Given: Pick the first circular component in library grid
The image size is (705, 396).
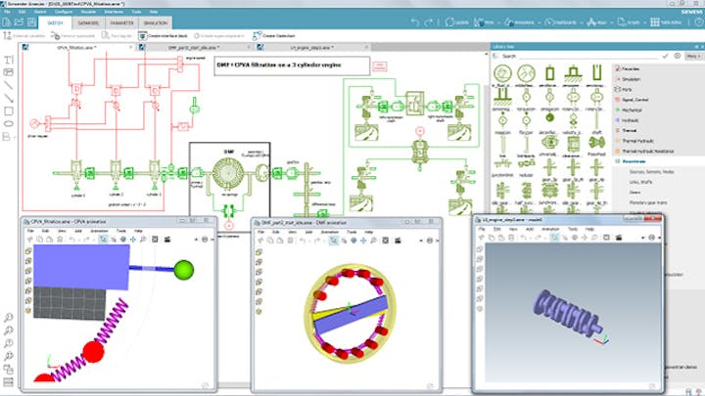Looking at the screenshot, I should pos(502,75).
